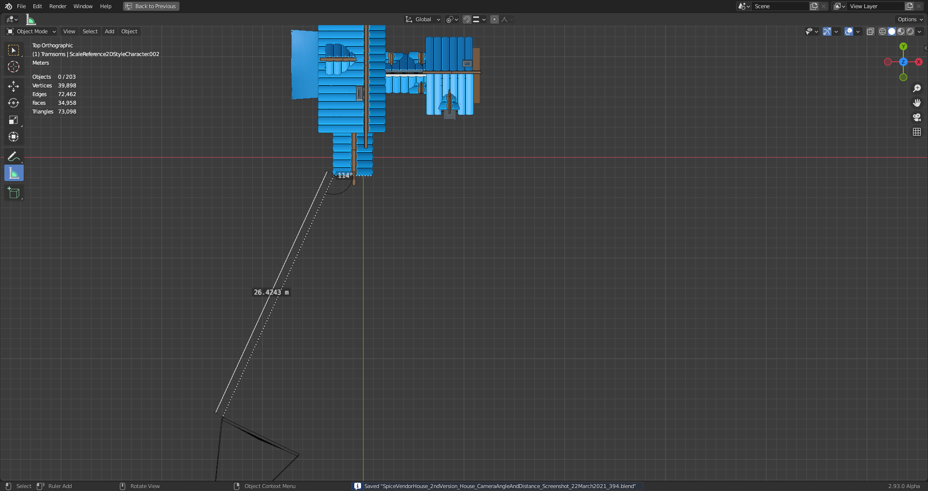The height and width of the screenshot is (491, 928).
Task: Click the Pan view hand icon
Action: 916,103
